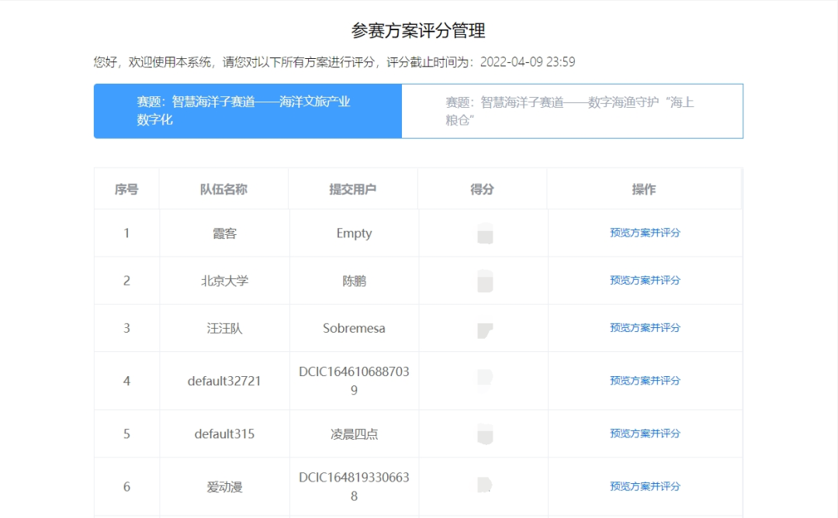Screen dimensions: 838x518
Task: Click the page title 参赛方案评分管理
Action: pyautogui.click(x=418, y=30)
